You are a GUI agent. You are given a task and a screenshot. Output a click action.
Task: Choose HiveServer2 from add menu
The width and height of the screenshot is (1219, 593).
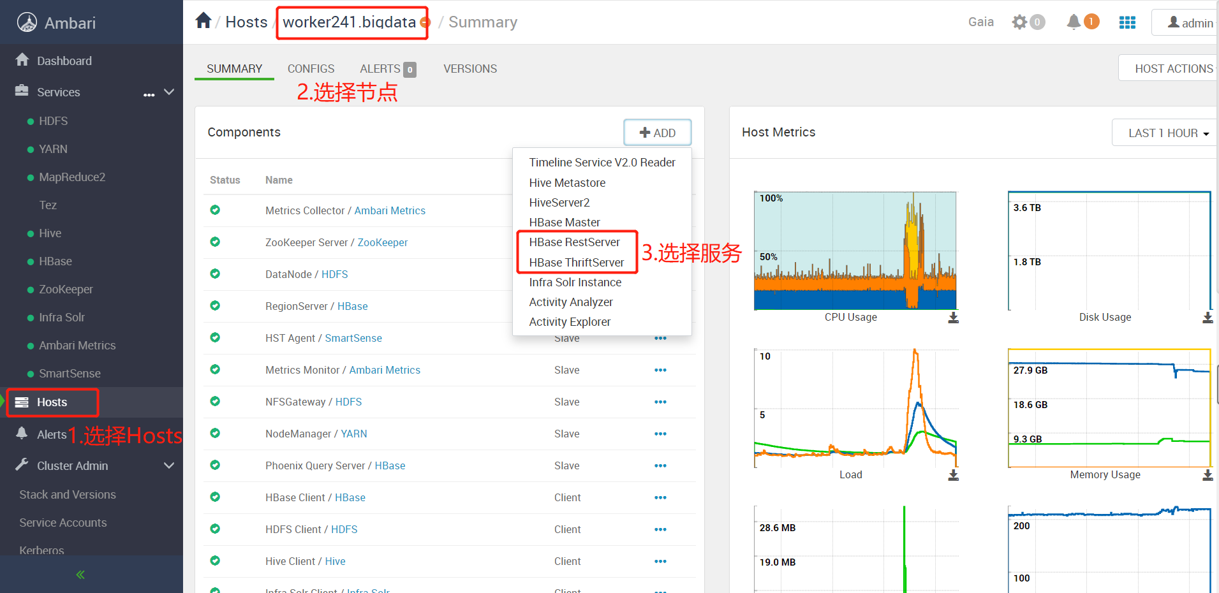pos(559,203)
